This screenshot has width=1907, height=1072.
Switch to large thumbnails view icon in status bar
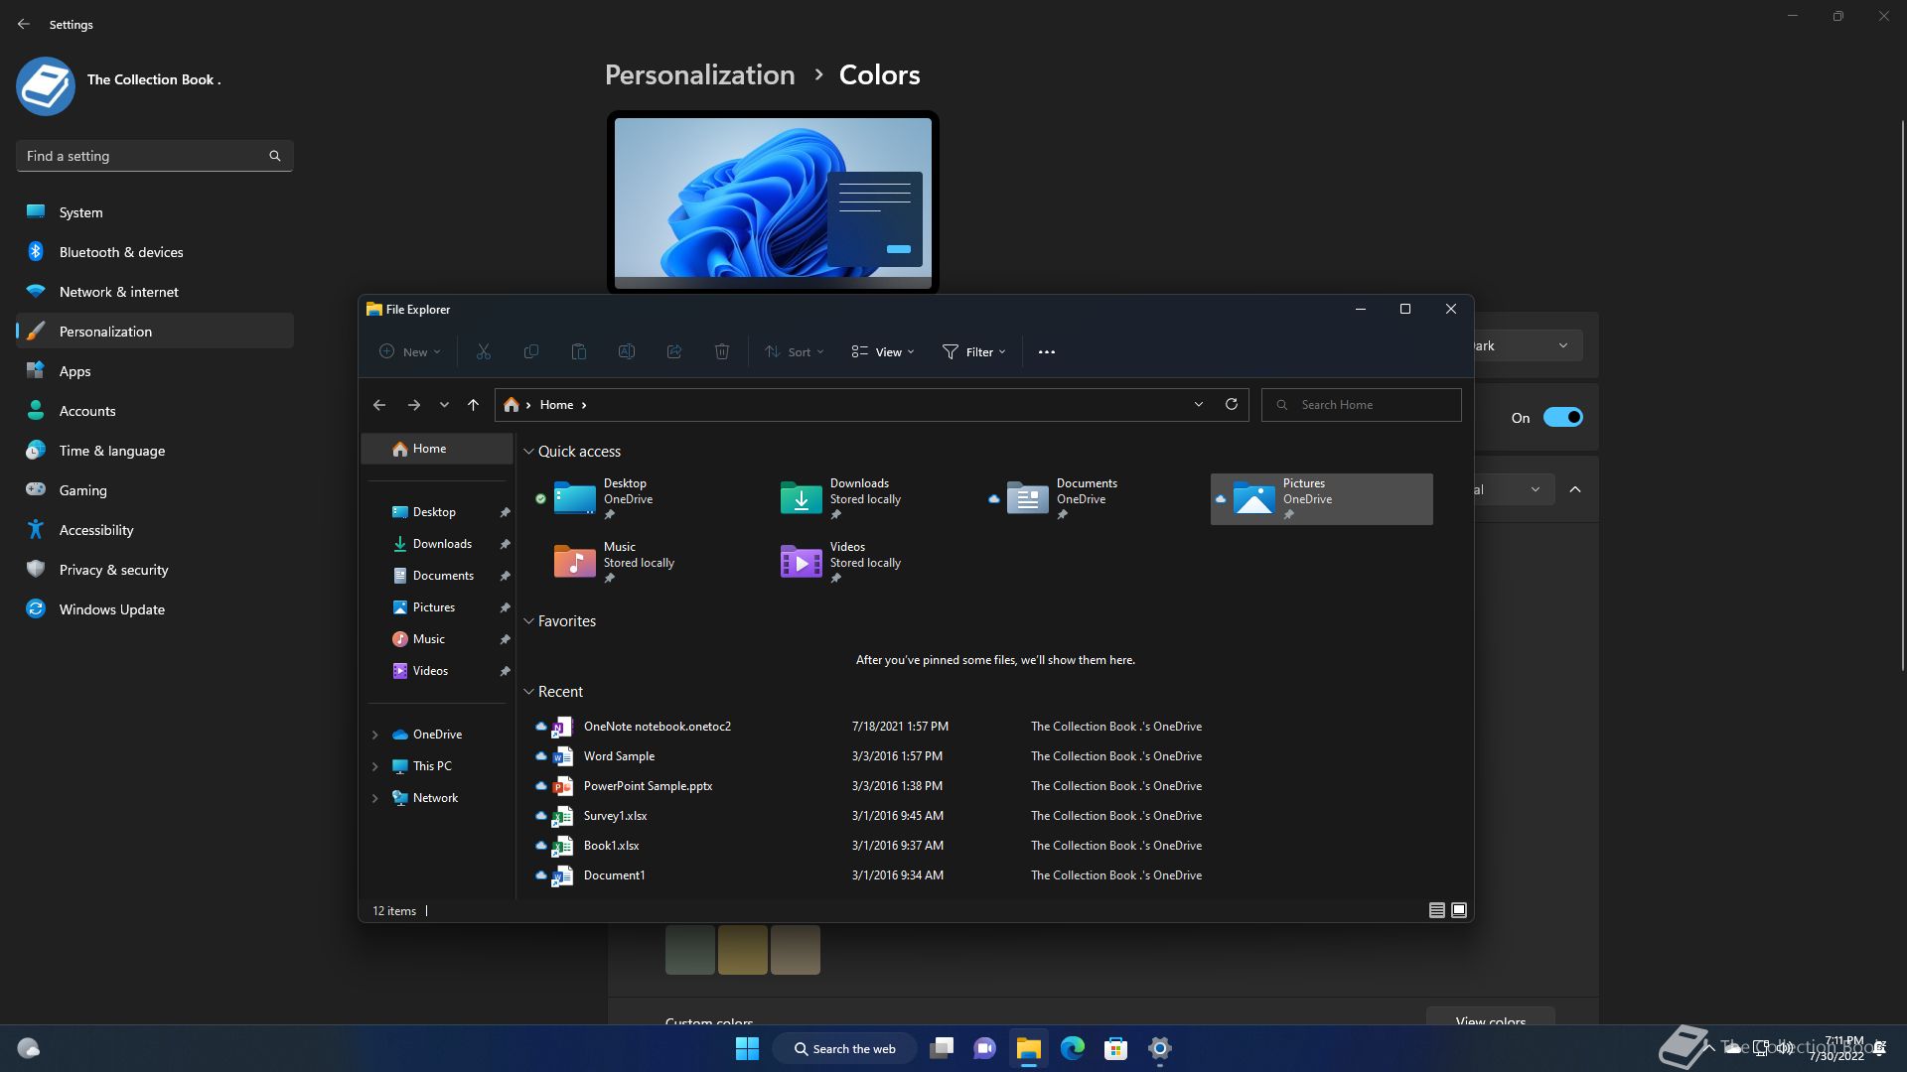point(1459,910)
